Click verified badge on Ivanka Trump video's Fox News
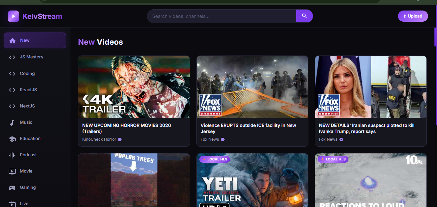This screenshot has width=437, height=207. [x=341, y=139]
